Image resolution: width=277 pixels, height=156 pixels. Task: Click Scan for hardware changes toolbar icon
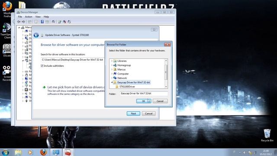tap(53, 22)
